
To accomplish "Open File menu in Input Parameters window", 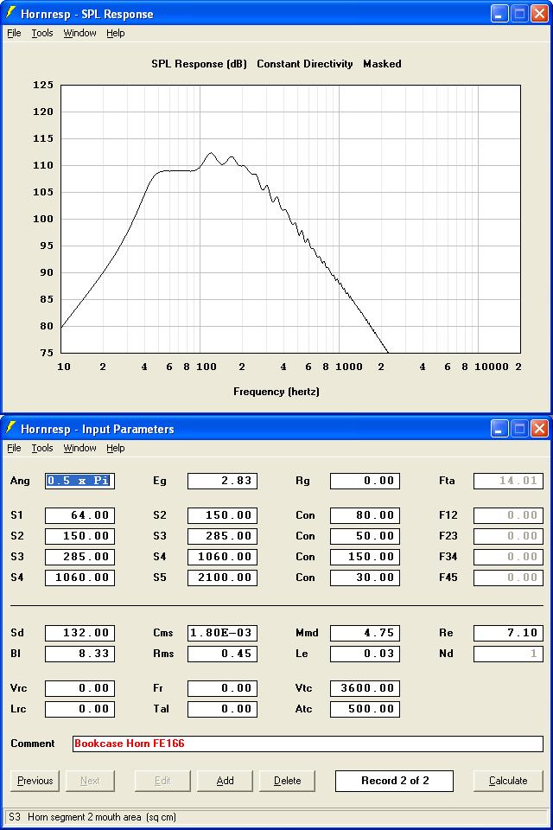I will (x=14, y=448).
